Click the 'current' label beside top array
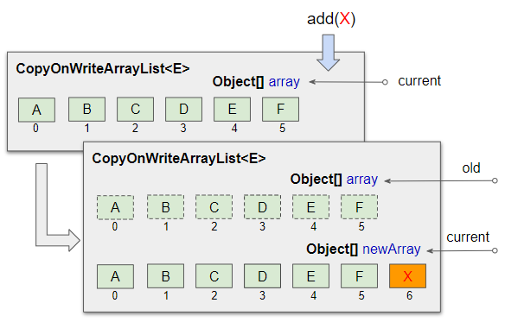This screenshot has height=322, width=505. click(x=419, y=81)
